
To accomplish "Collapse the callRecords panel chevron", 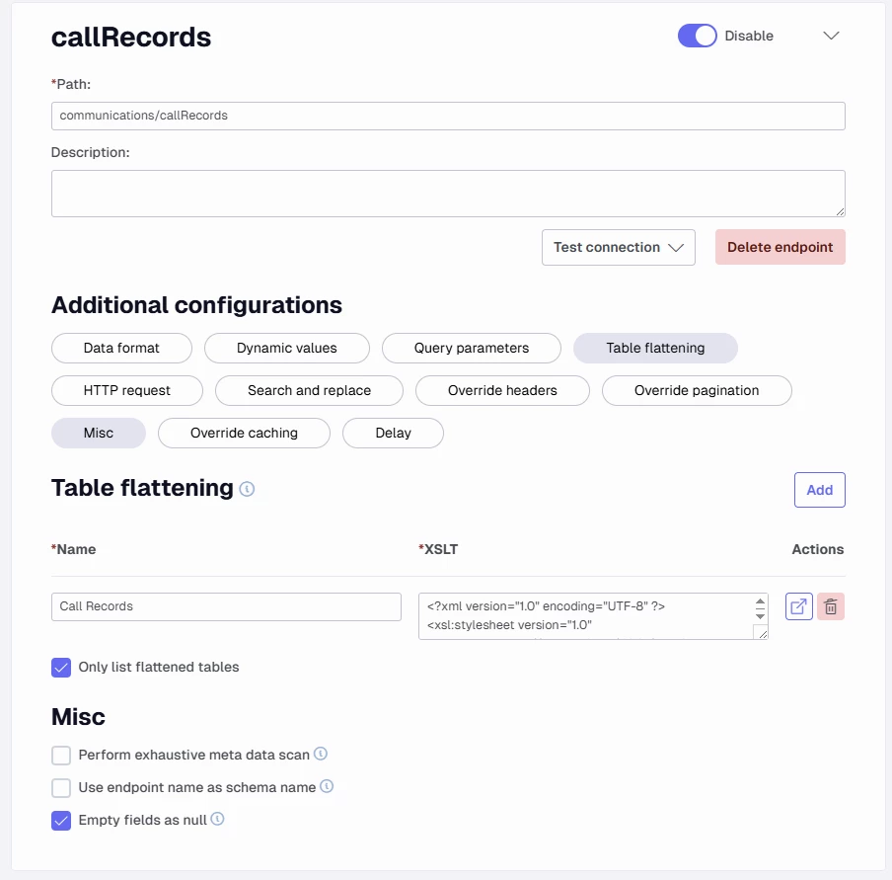I will (x=831, y=36).
